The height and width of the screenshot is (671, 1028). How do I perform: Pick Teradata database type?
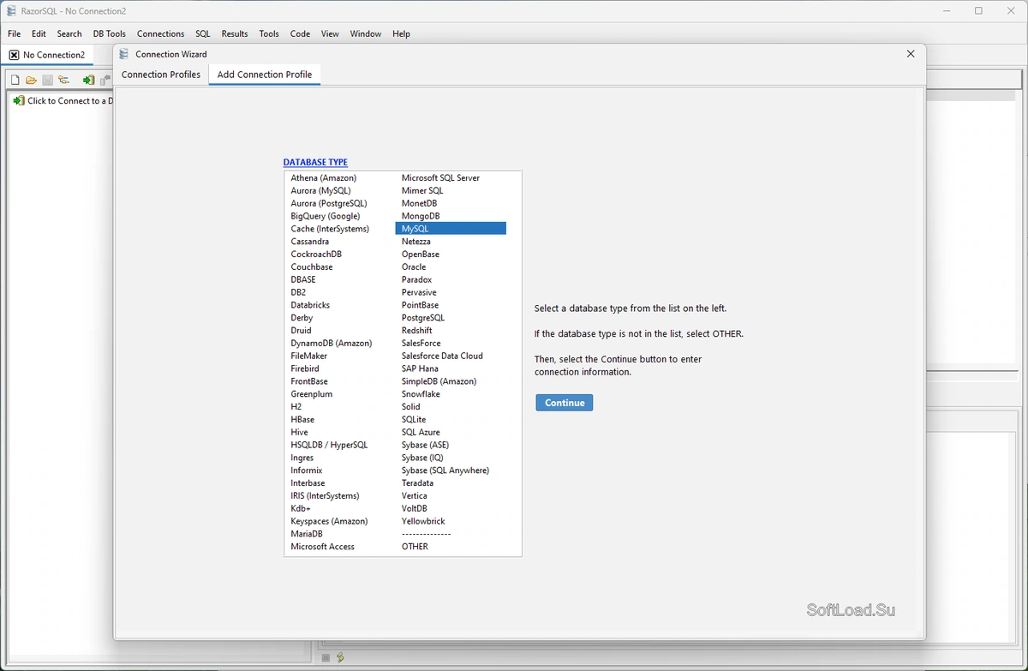tap(417, 483)
